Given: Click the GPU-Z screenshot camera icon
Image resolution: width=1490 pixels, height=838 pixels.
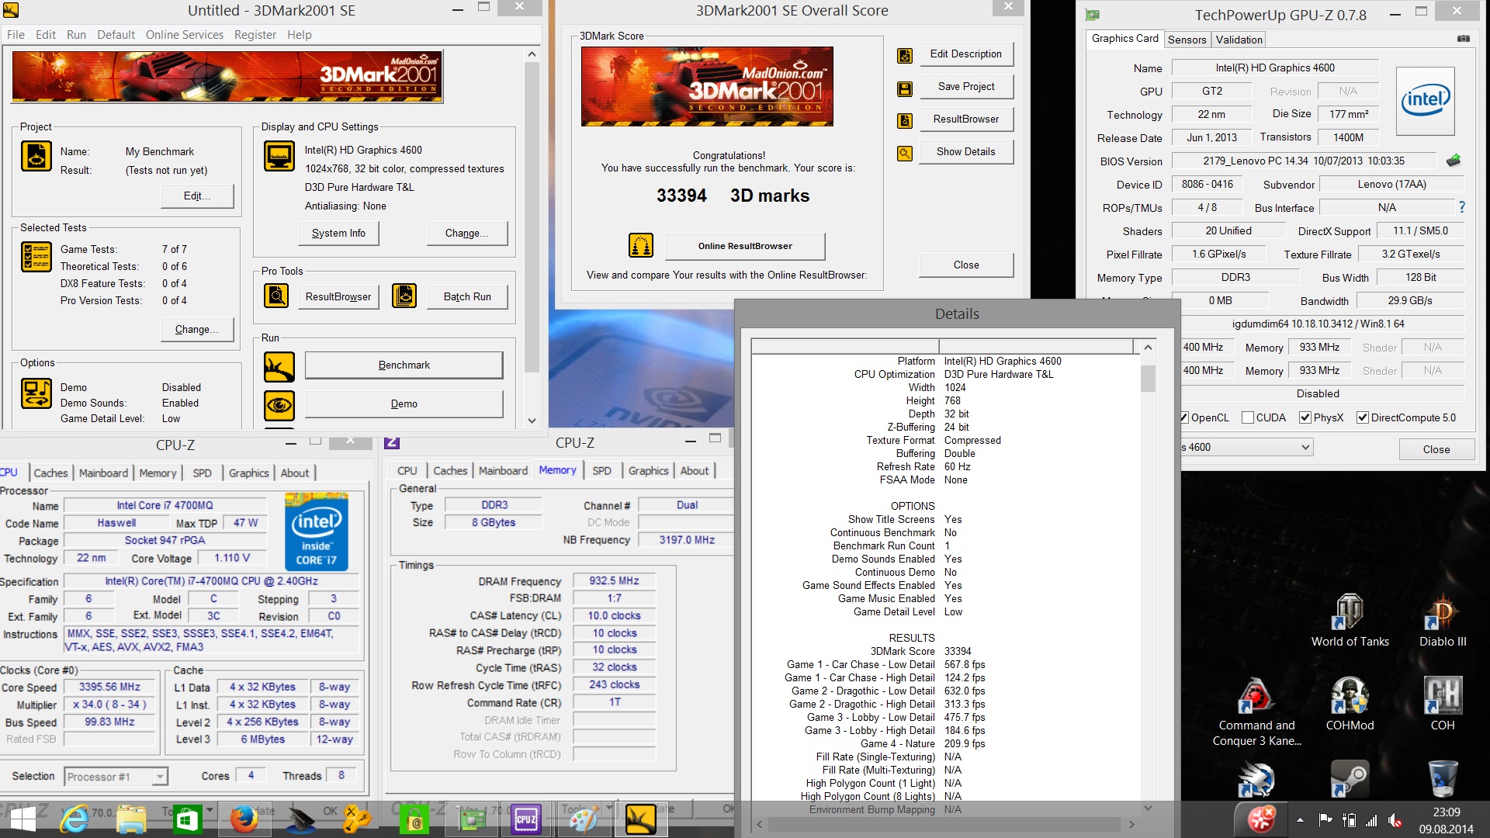Looking at the screenshot, I should (x=1463, y=39).
